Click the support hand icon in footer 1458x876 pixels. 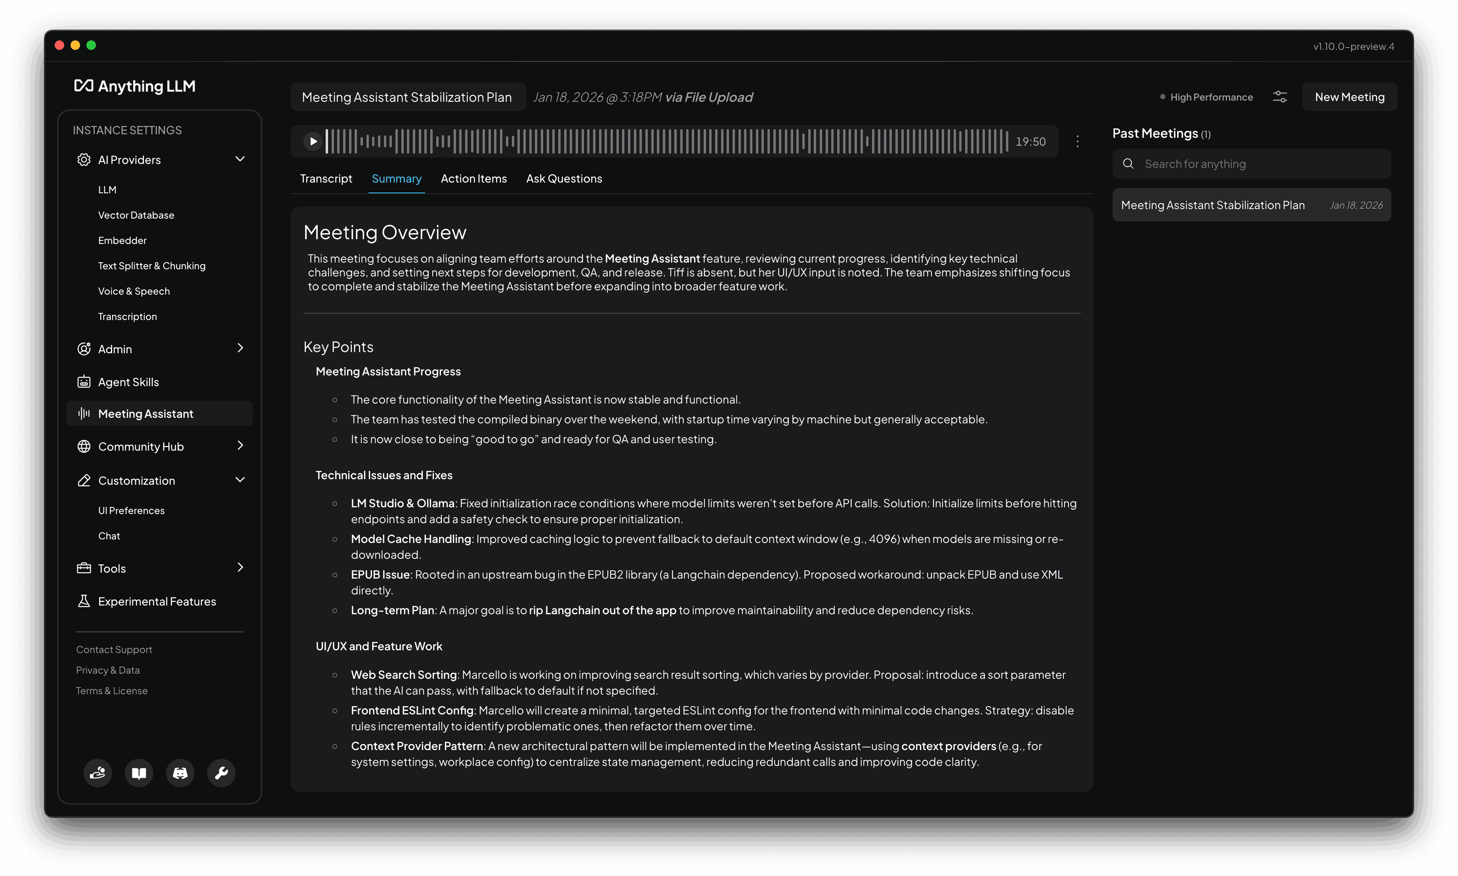(97, 773)
